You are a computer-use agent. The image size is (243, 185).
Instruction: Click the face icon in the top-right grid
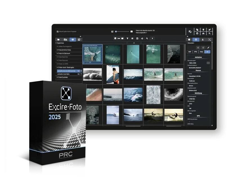197,33
